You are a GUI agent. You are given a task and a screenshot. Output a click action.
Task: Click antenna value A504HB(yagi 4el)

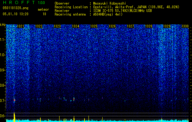pos(108,14)
